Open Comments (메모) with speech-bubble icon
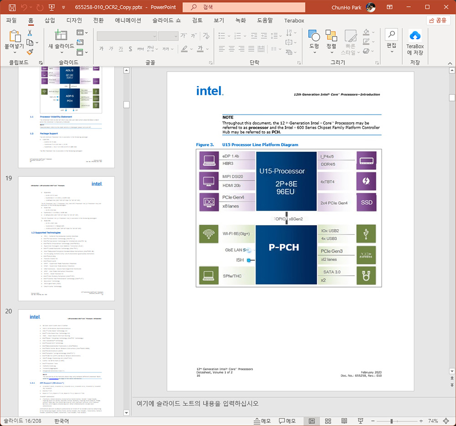 [287, 421]
